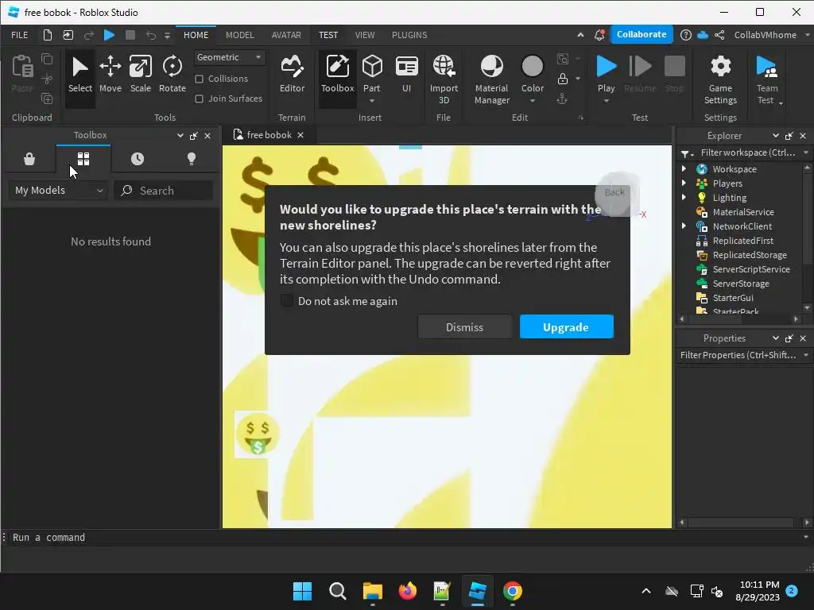
Task: Open the FILE menu
Action: pos(20,35)
